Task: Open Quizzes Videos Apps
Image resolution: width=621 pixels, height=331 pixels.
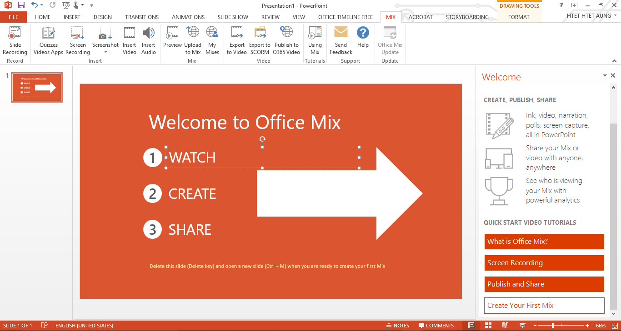Action: (48, 40)
